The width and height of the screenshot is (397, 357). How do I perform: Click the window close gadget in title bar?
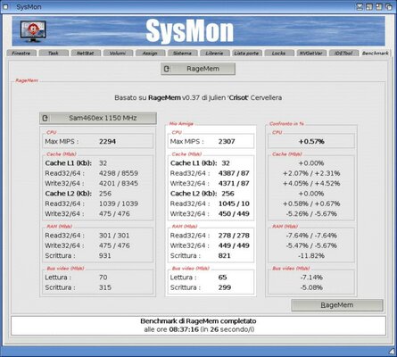pyautogui.click(x=5, y=6)
